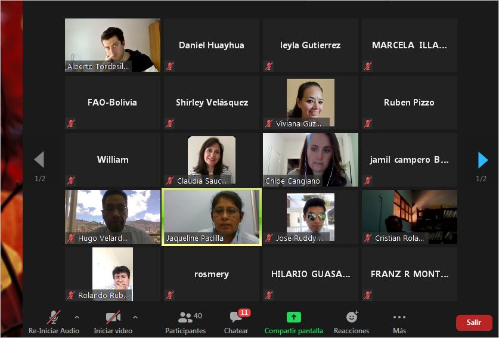
Task: Open the Participantes panel icon
Action: click(185, 317)
